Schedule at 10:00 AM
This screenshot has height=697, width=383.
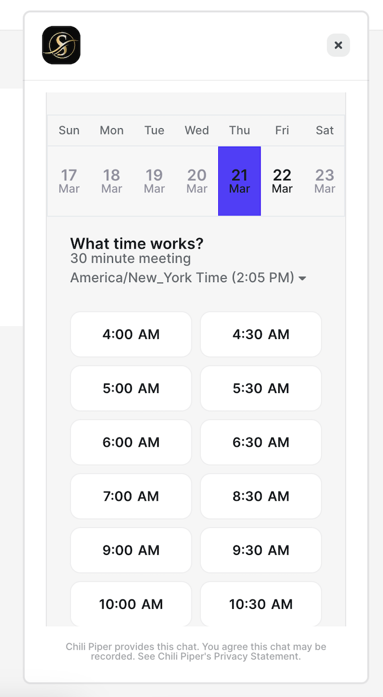coord(131,604)
